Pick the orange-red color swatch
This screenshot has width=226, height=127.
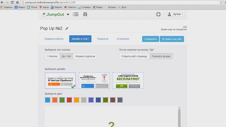click(x=55, y=100)
